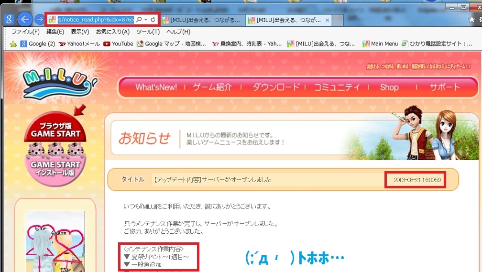Open the Yahoo!メール bookmark

[79, 44]
